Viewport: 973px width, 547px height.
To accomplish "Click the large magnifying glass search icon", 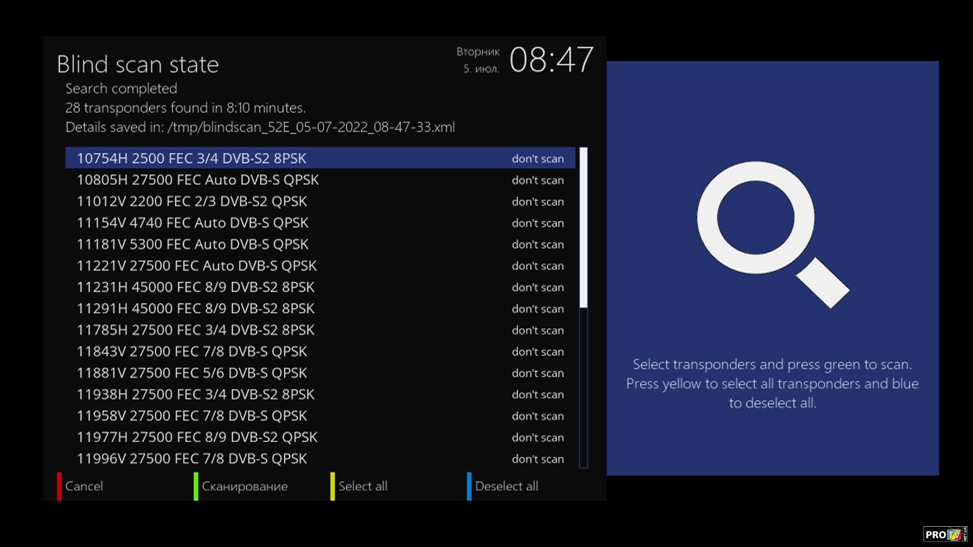I will tap(772, 235).
